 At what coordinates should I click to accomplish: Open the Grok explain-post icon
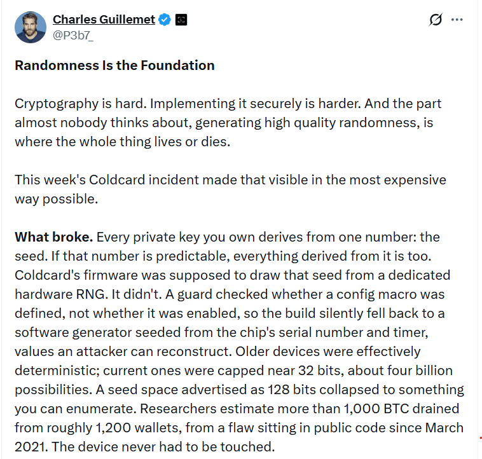(436, 20)
